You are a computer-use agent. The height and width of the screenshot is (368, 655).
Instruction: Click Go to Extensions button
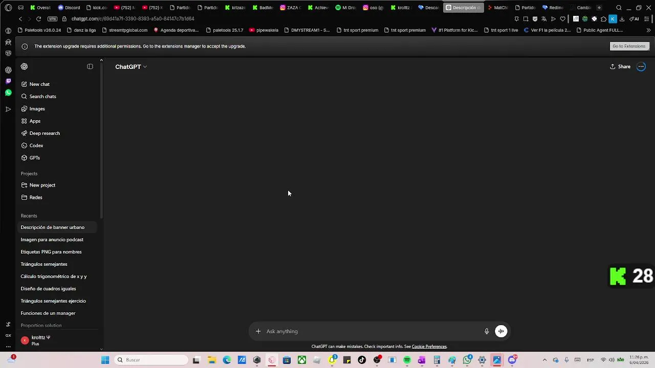coord(629,46)
